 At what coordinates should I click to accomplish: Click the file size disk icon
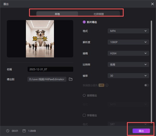[x=24, y=131]
